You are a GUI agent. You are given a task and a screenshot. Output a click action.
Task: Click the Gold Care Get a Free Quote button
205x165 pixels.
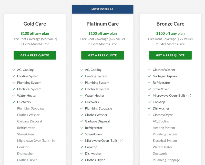[x=35, y=55]
